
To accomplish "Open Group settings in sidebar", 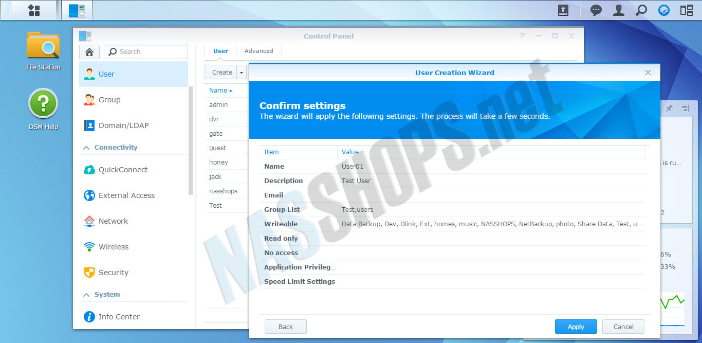I will pos(134,100).
